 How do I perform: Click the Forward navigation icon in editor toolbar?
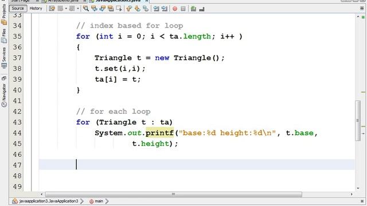(72, 9)
